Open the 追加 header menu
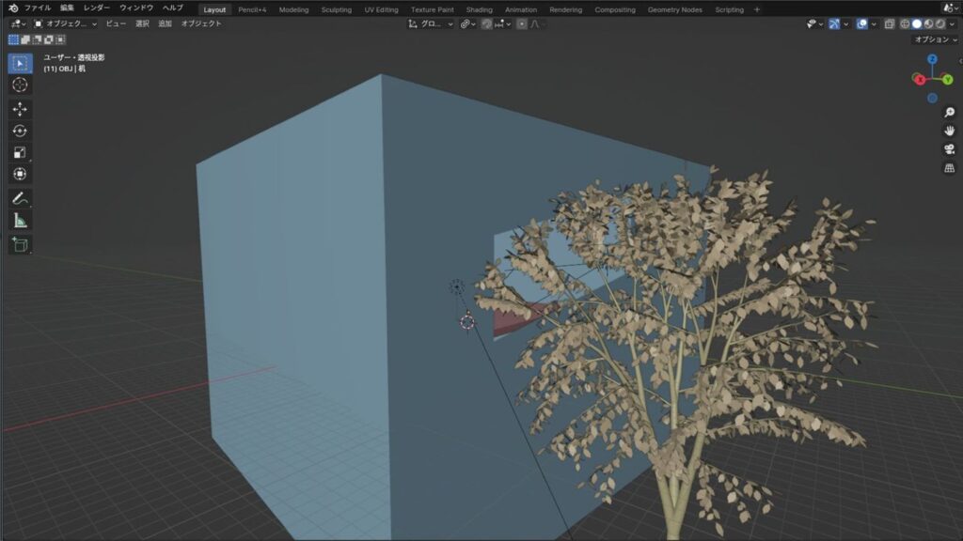The height and width of the screenshot is (541, 963). 166,23
